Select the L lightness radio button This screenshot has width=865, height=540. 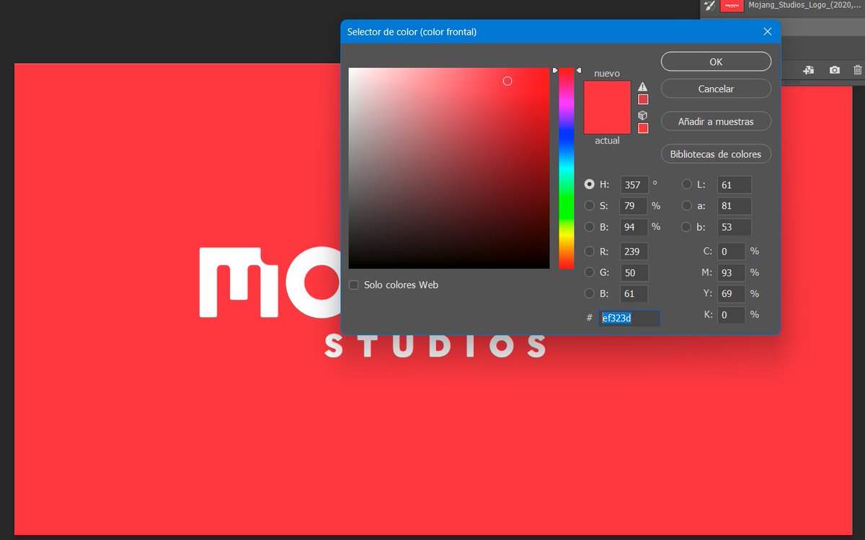tap(686, 185)
